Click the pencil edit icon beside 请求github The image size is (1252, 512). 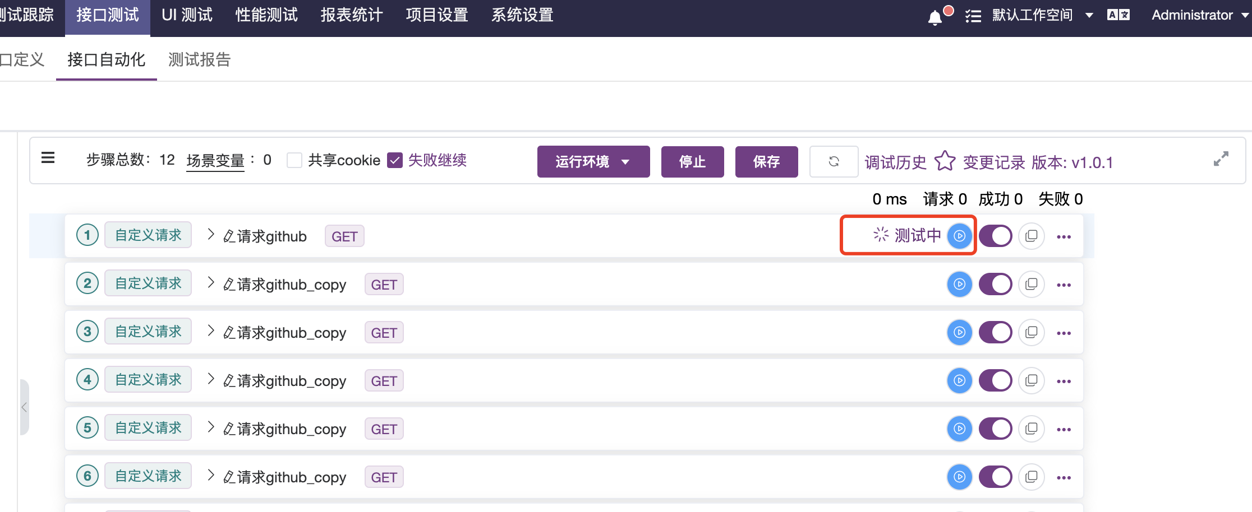pyautogui.click(x=229, y=236)
